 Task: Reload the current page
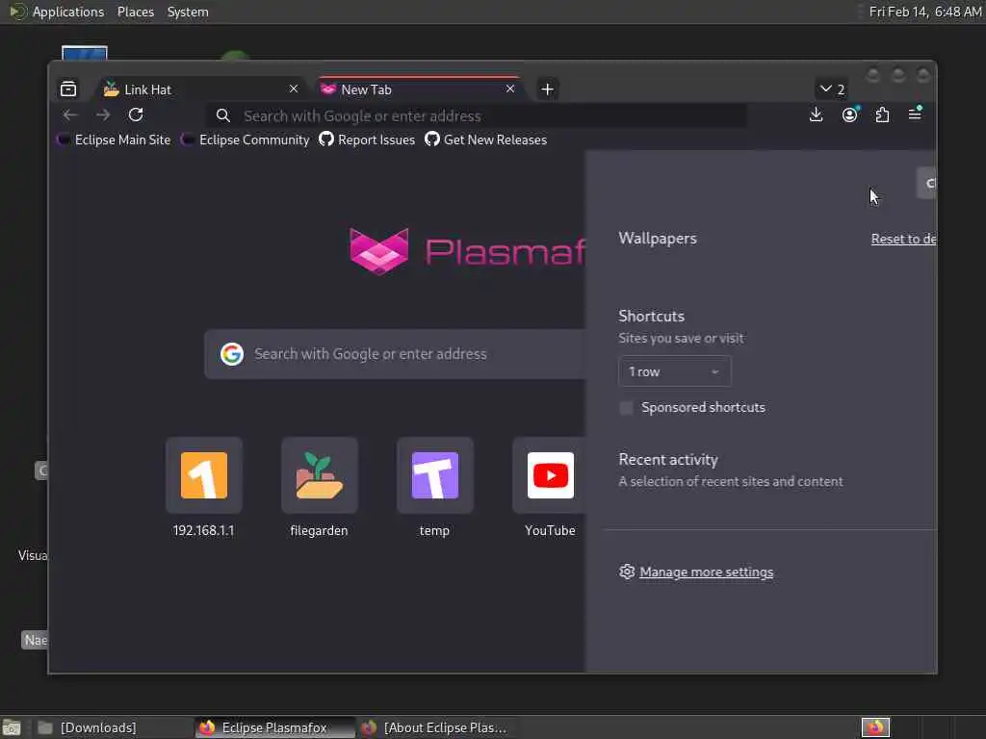[136, 115]
